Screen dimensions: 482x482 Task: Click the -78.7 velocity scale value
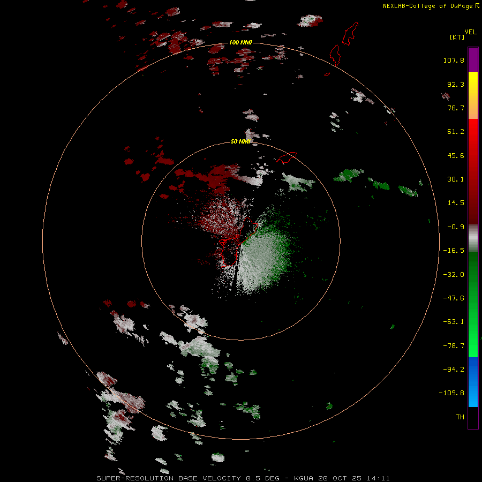[x=454, y=346]
